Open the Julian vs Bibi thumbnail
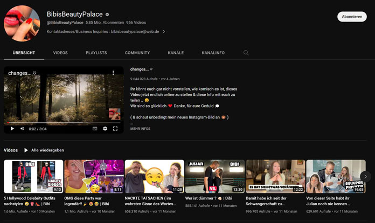Image resolution: width=375 pixels, height=223 pixels. pos(215,176)
